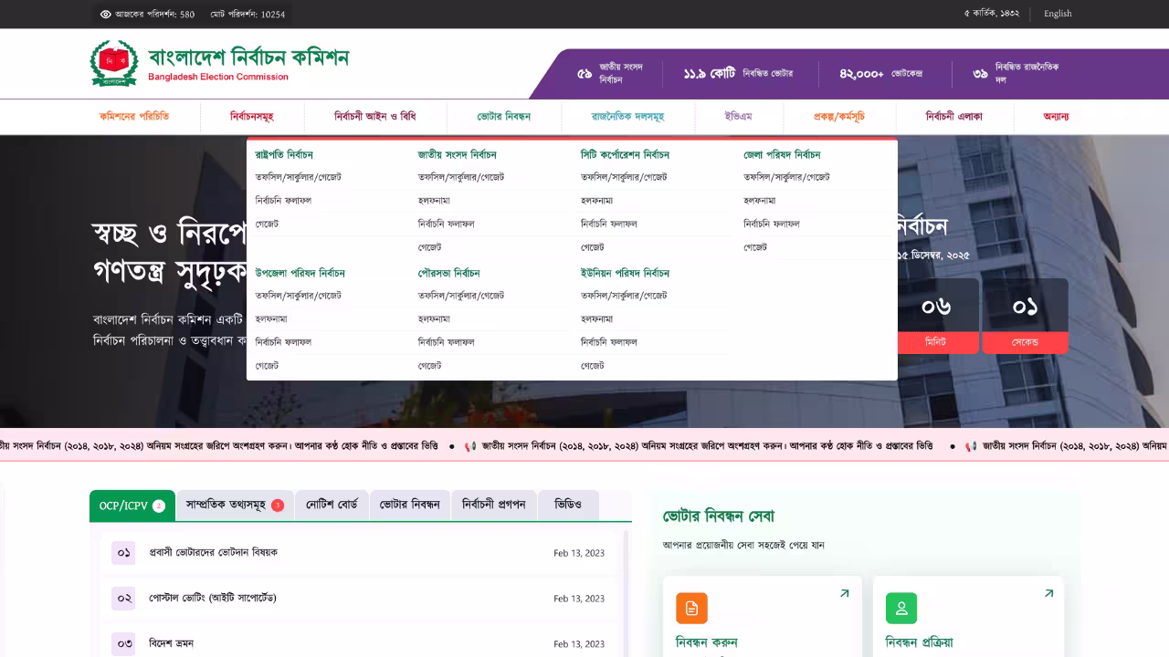Viewport: 1169px width, 657px height.
Task: Switch to the নোটিশ বোর্ড tab
Action: (x=332, y=506)
